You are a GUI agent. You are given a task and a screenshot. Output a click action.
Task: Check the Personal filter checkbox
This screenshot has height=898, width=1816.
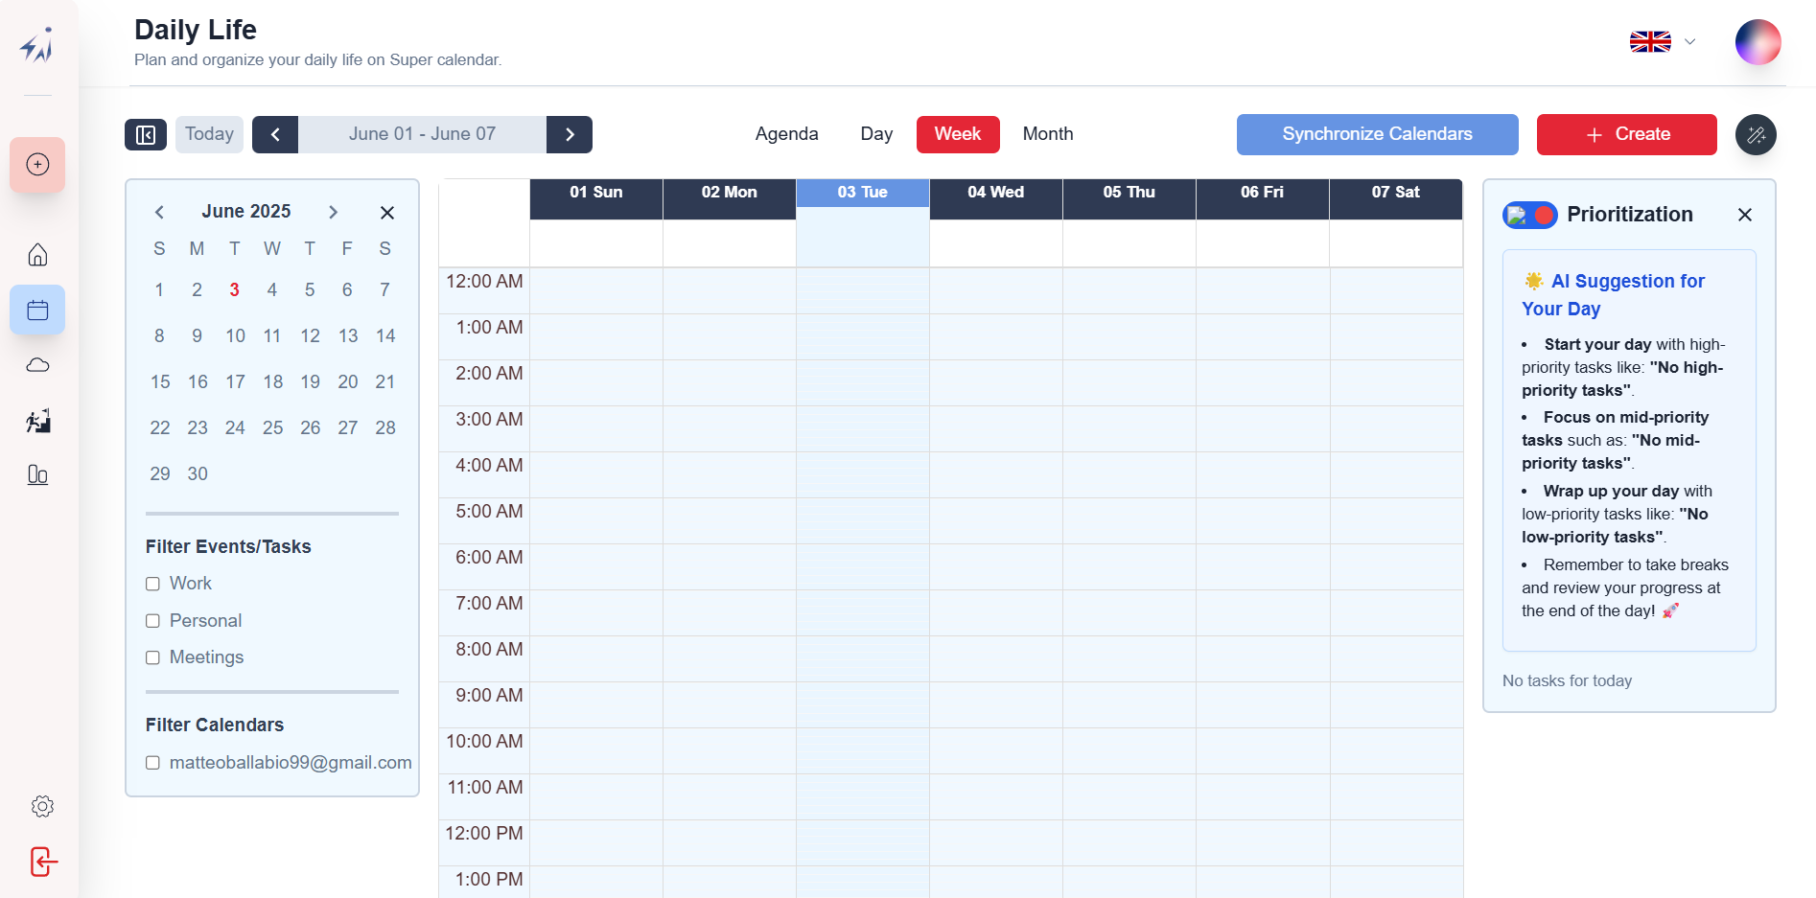click(x=152, y=621)
